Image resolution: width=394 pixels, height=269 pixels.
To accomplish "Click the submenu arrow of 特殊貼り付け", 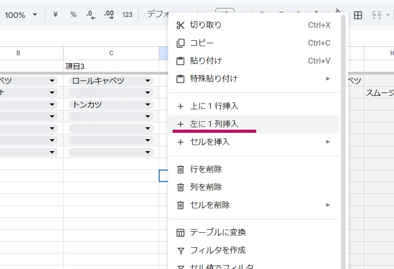I will pyautogui.click(x=328, y=79).
